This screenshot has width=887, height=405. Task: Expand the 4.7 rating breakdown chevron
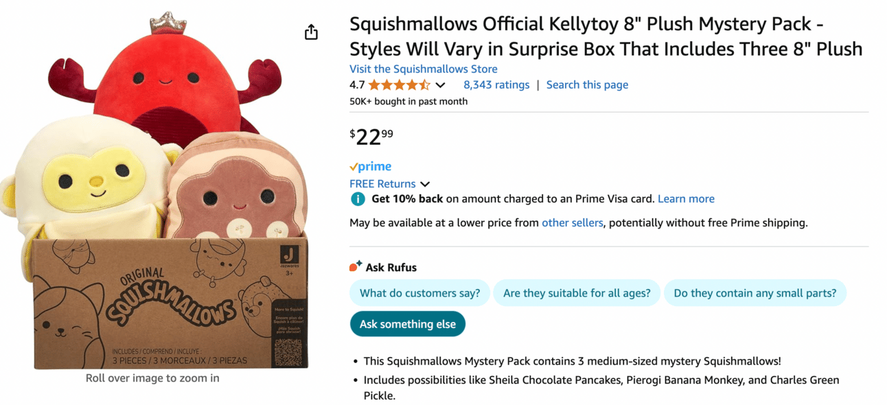point(441,85)
